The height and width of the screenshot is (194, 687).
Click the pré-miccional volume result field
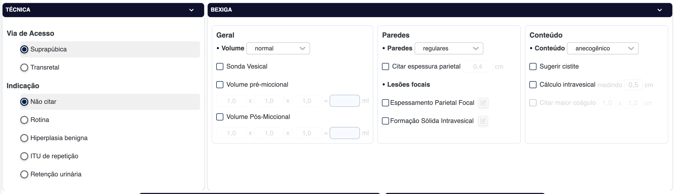[x=344, y=101]
